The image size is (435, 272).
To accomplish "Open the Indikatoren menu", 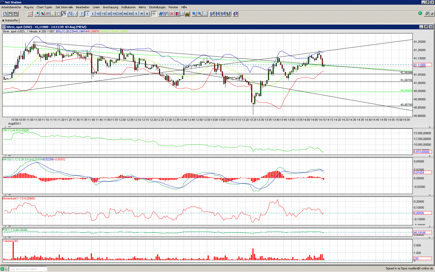I will (x=128, y=7).
